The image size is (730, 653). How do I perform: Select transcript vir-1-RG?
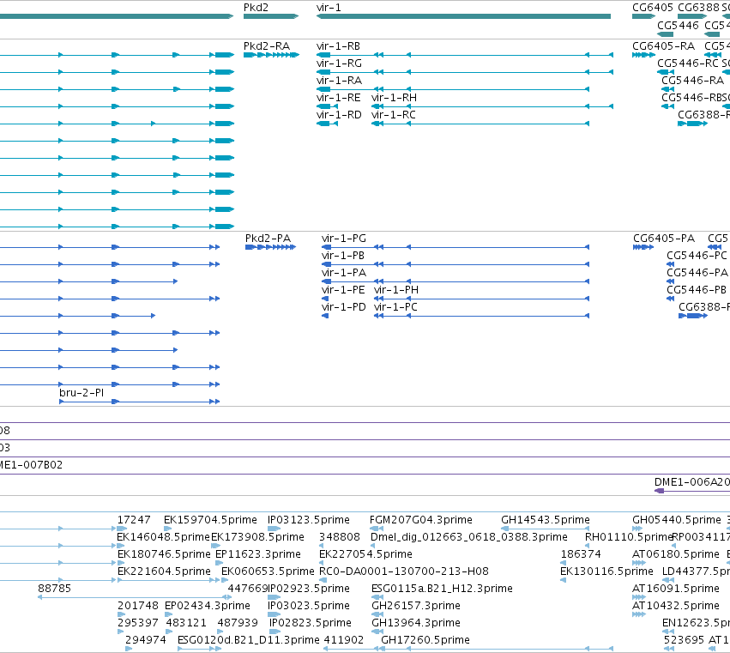(x=339, y=63)
